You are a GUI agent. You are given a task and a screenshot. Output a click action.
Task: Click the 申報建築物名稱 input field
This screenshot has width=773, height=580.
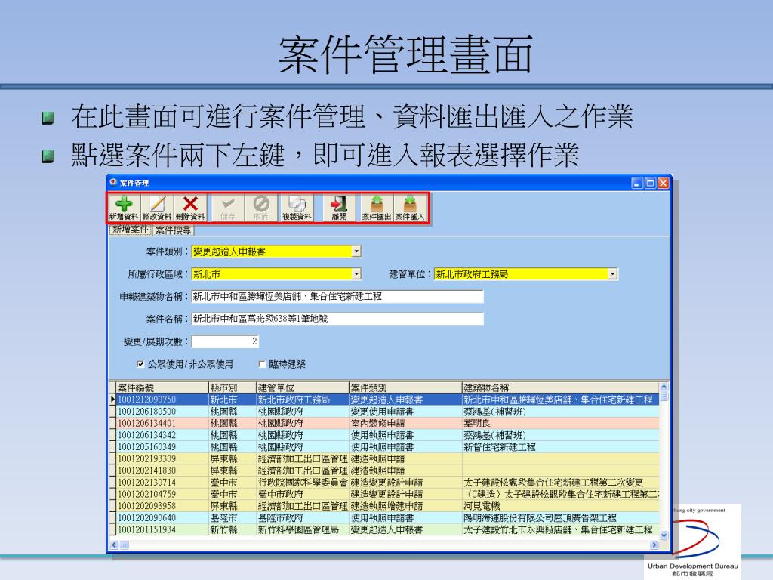pyautogui.click(x=337, y=296)
